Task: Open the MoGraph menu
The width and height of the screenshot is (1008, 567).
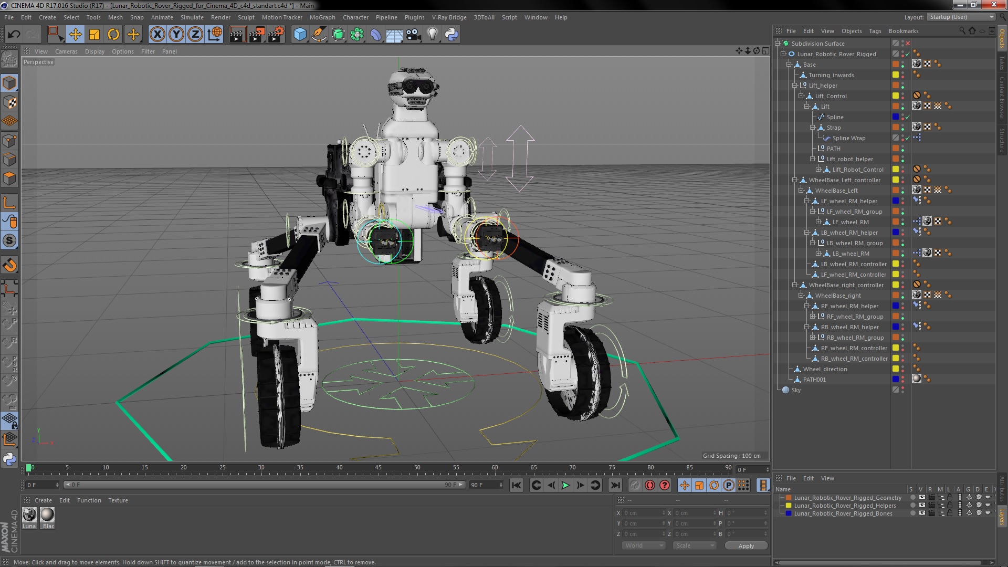Action: pyautogui.click(x=322, y=17)
